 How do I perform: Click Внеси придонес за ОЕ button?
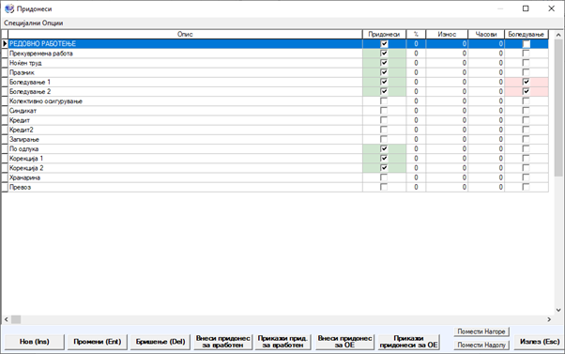(x=344, y=342)
